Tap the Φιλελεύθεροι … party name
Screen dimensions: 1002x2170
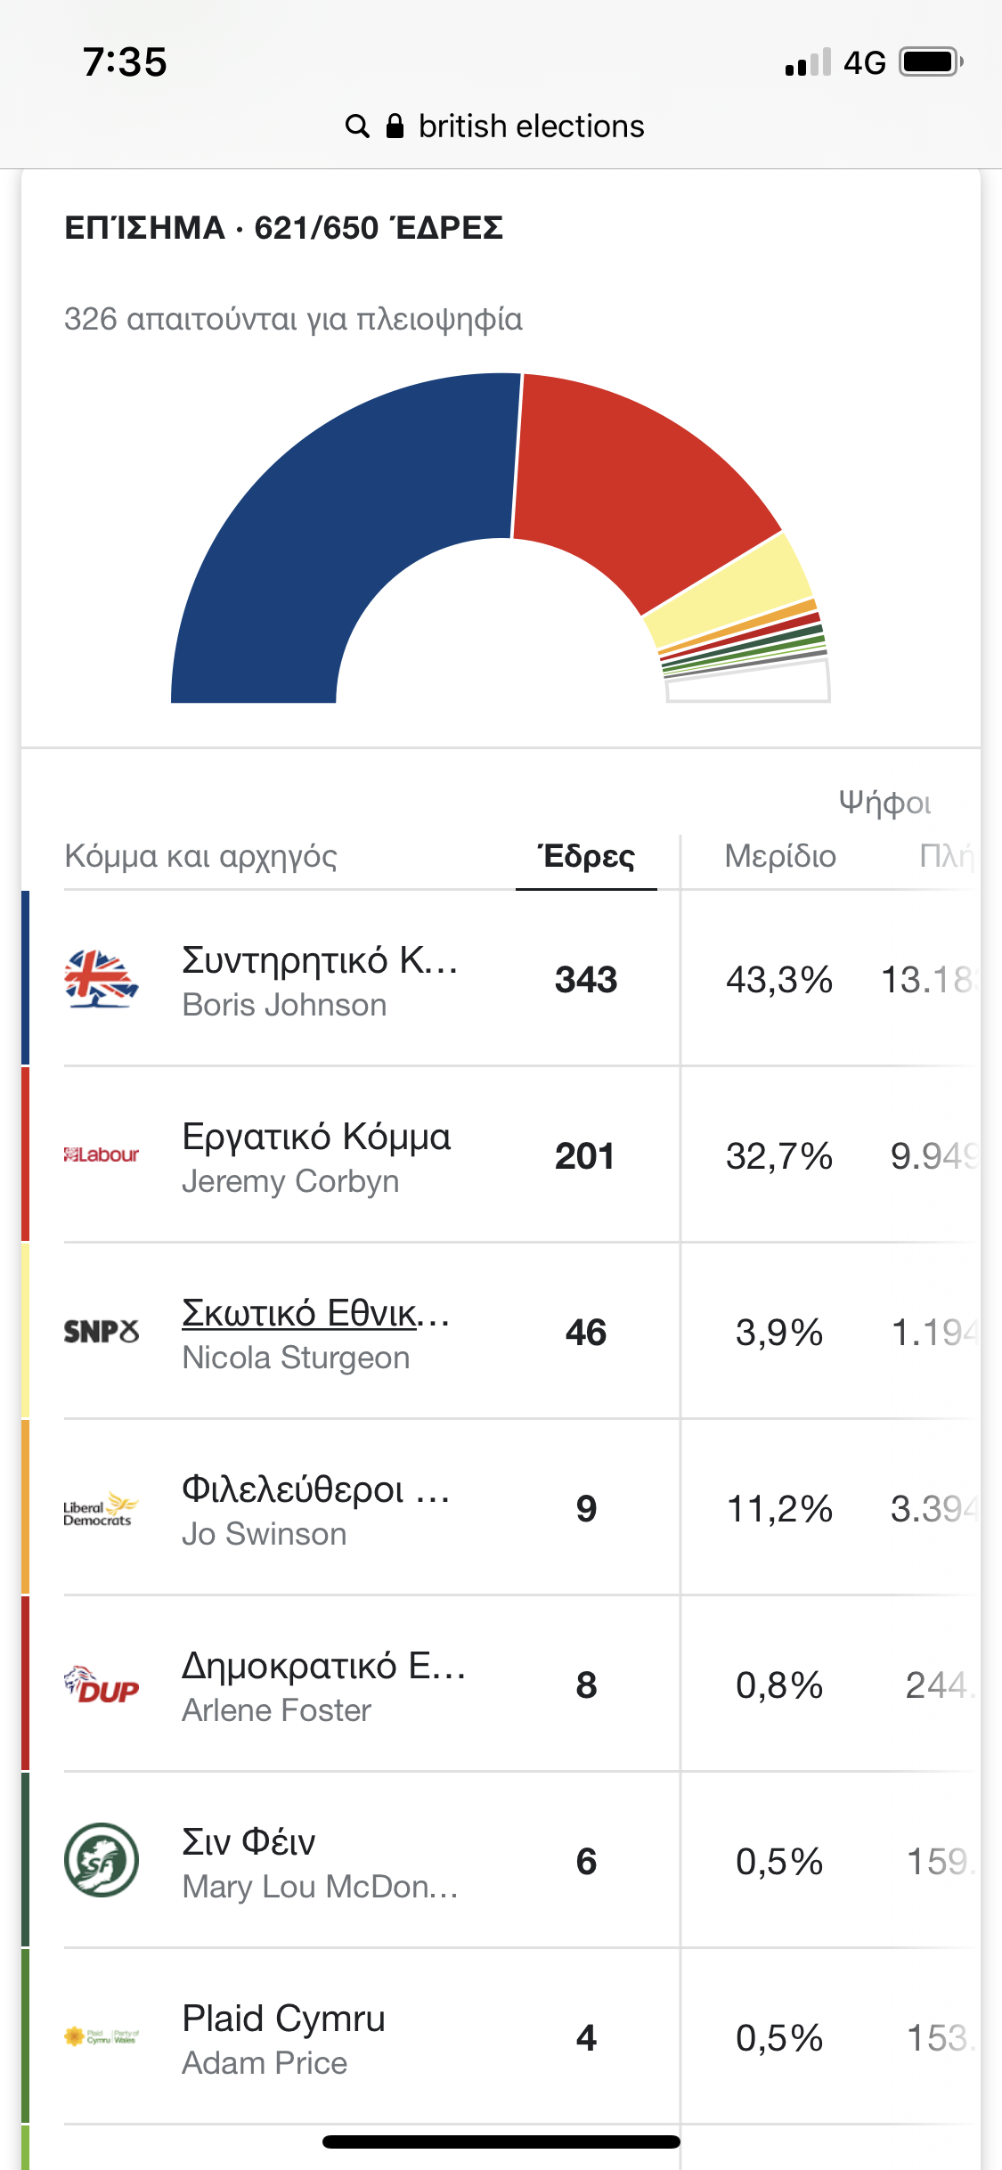point(315,1489)
